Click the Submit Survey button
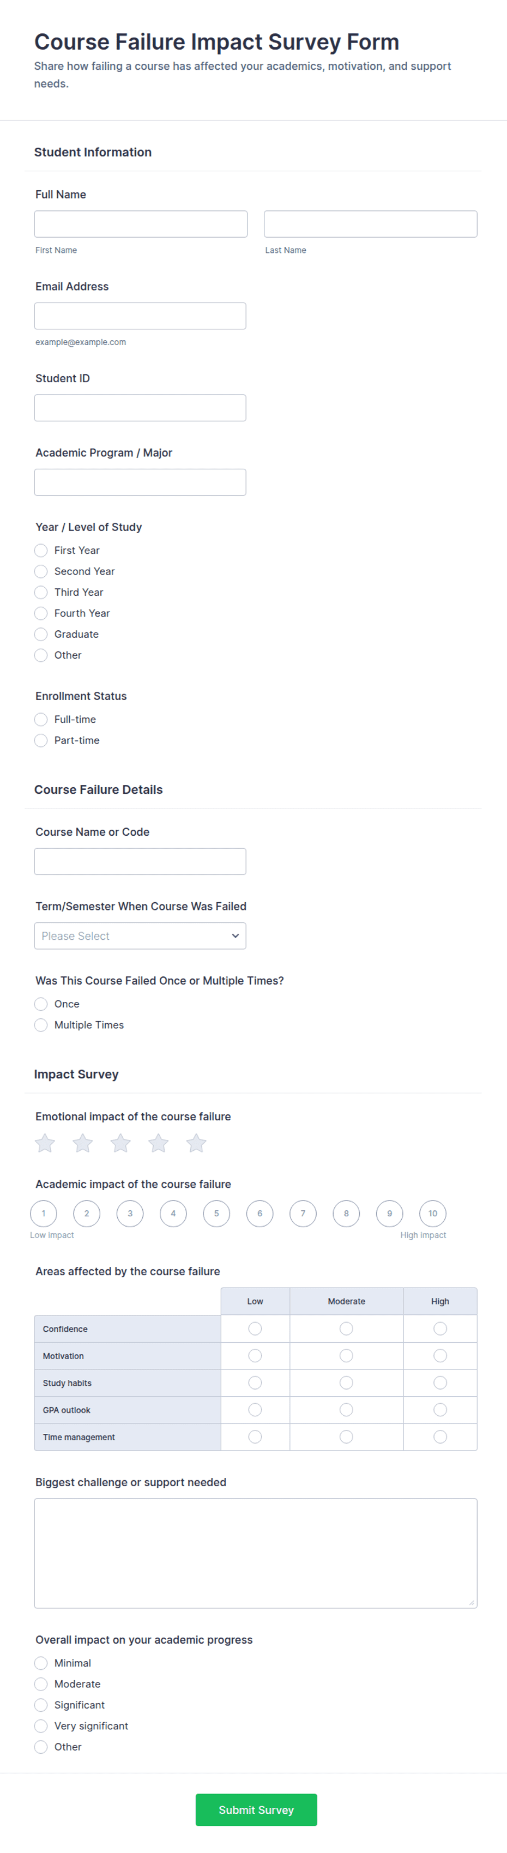The height and width of the screenshot is (1853, 507). 256,1809
